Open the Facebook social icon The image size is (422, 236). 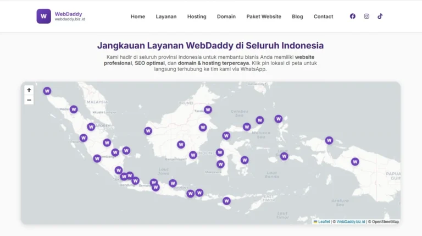pos(353,17)
